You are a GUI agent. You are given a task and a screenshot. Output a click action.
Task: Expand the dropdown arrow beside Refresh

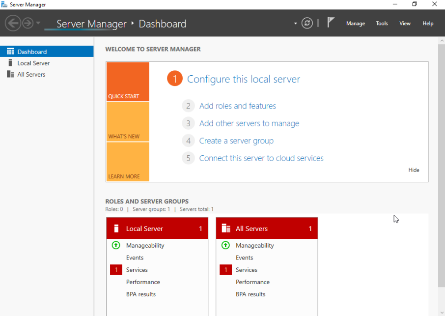pos(295,23)
